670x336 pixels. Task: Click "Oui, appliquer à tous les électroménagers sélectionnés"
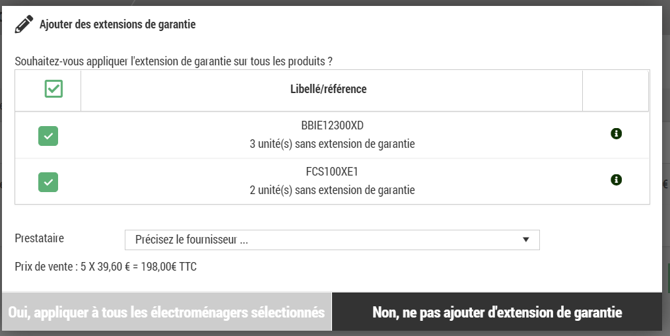[x=166, y=312]
